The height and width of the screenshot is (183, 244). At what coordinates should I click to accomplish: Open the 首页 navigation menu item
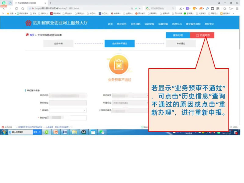click(x=110, y=24)
